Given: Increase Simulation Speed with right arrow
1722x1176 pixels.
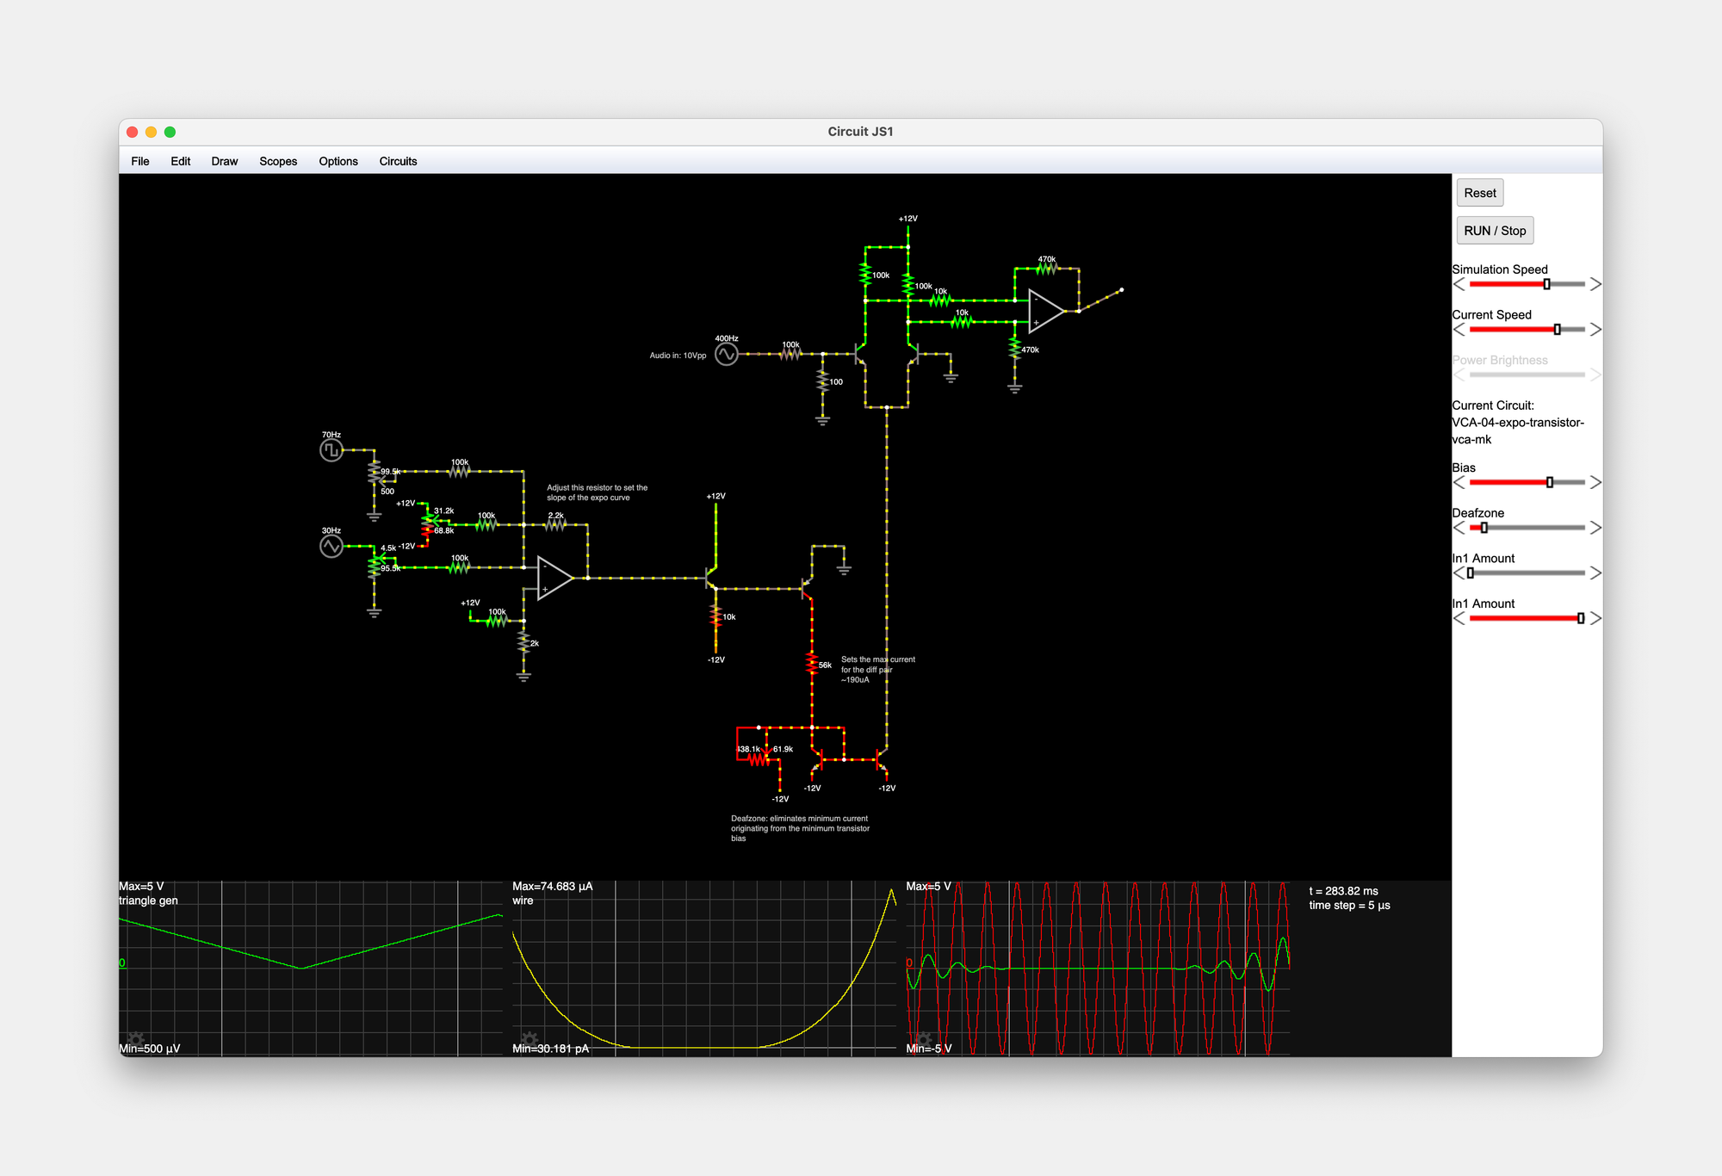Looking at the screenshot, I should coord(1595,284).
